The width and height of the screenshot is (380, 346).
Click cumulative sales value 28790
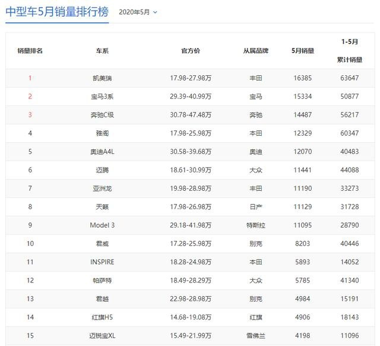point(350,225)
